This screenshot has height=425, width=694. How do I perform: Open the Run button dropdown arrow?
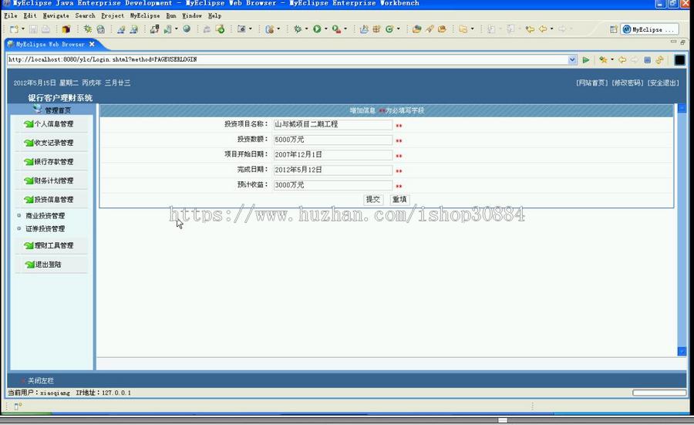pos(325,29)
